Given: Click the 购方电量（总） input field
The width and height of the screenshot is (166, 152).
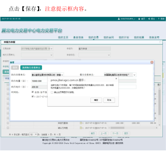Looking at the screenshot, I should [x=40, y=81].
